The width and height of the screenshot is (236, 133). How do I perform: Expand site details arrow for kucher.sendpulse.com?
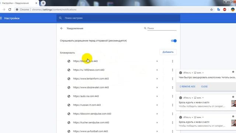(x=157, y=122)
